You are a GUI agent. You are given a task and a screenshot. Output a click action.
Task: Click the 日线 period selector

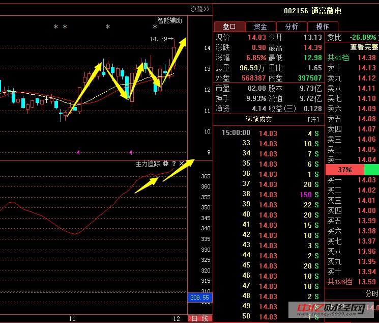199,318
